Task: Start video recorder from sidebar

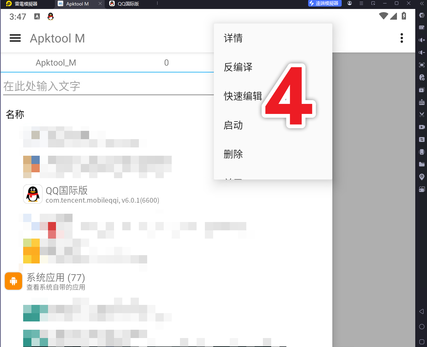Action: pyautogui.click(x=421, y=127)
